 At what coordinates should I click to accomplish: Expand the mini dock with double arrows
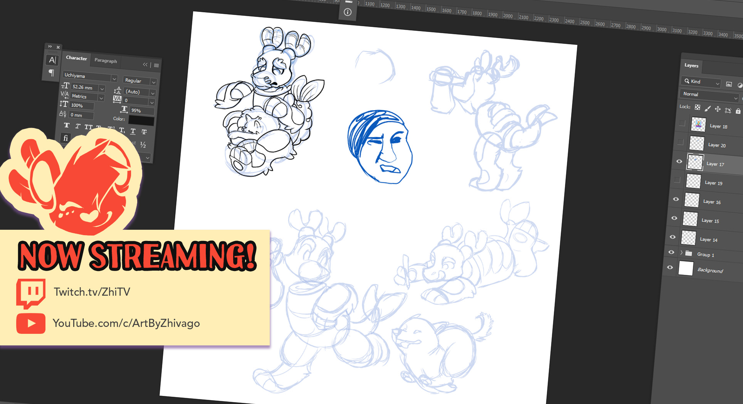click(x=50, y=47)
